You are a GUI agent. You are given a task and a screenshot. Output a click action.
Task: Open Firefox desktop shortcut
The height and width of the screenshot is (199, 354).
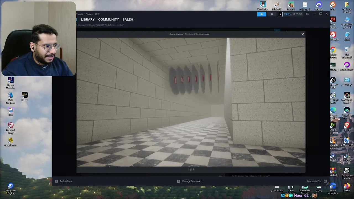[347, 187]
